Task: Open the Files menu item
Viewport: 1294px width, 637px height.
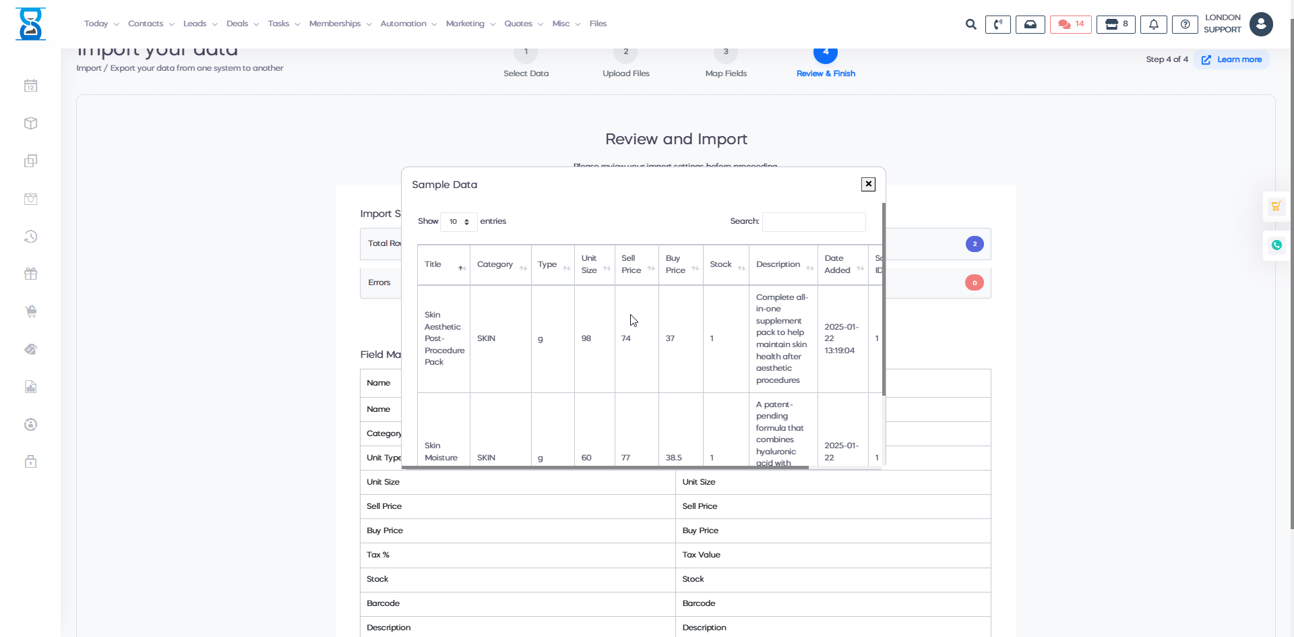Action: coord(598,24)
